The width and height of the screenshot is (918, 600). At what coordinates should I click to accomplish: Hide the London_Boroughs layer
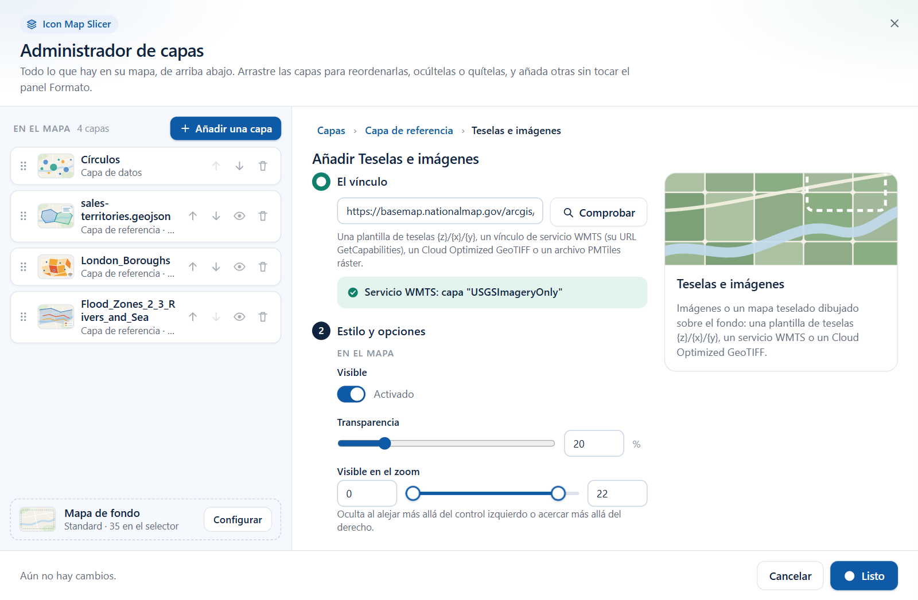[x=239, y=266]
